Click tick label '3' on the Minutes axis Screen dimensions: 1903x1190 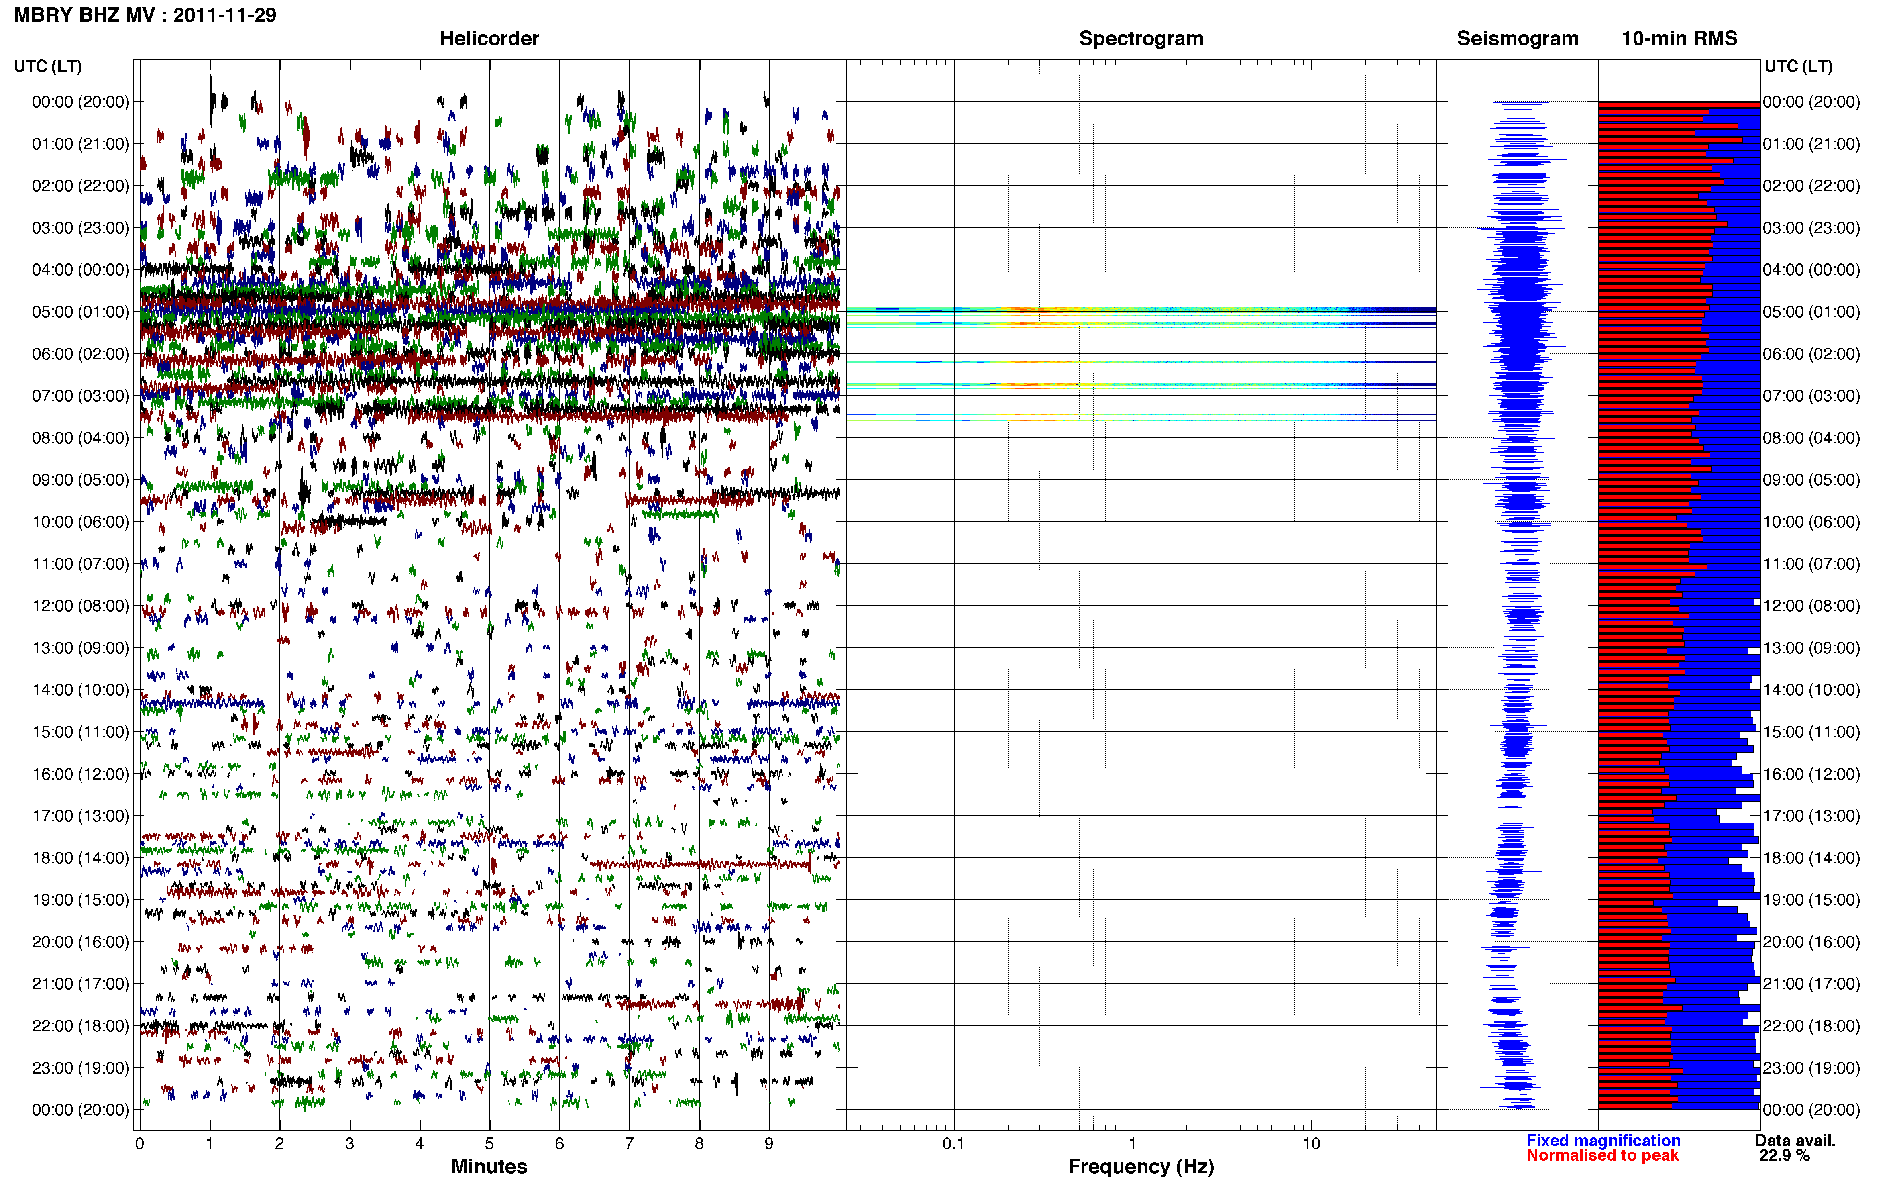[x=349, y=1143]
